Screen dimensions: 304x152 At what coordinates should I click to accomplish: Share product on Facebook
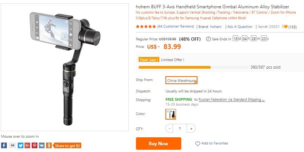tap(4, 145)
